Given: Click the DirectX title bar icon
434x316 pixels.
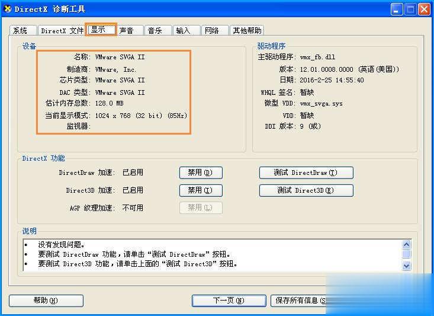Looking at the screenshot, I should click(x=8, y=9).
